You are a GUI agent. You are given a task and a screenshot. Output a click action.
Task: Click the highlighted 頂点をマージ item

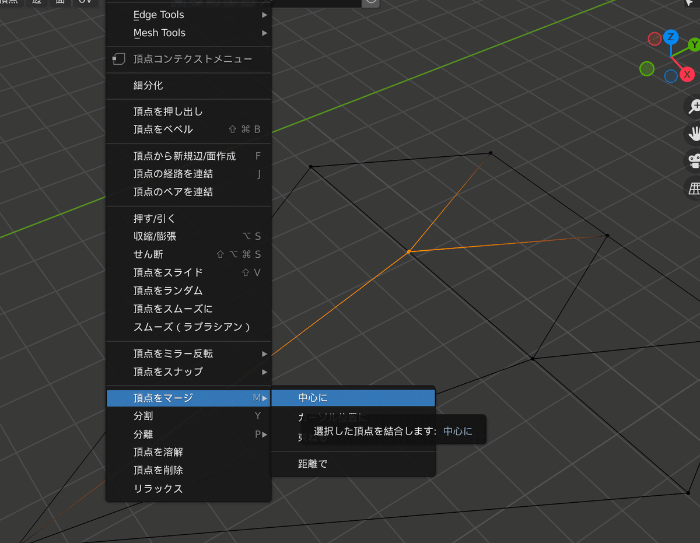click(x=188, y=398)
